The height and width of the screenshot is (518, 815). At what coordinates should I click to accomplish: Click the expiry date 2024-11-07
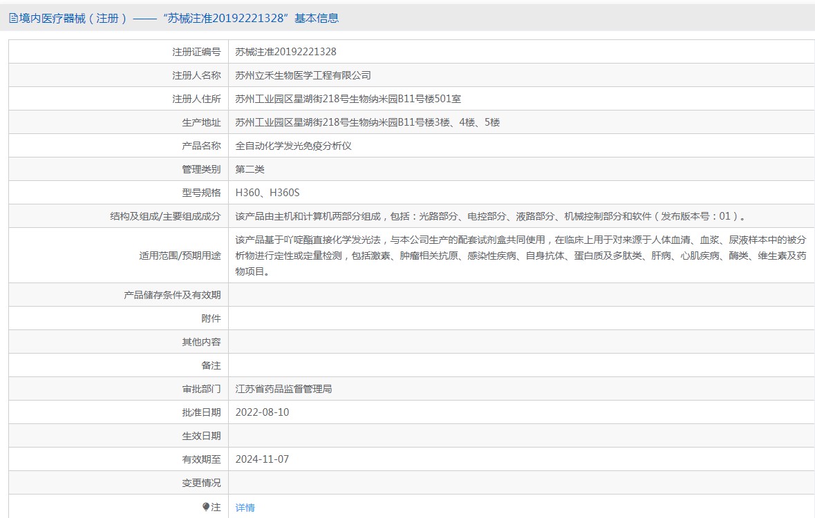click(x=262, y=459)
